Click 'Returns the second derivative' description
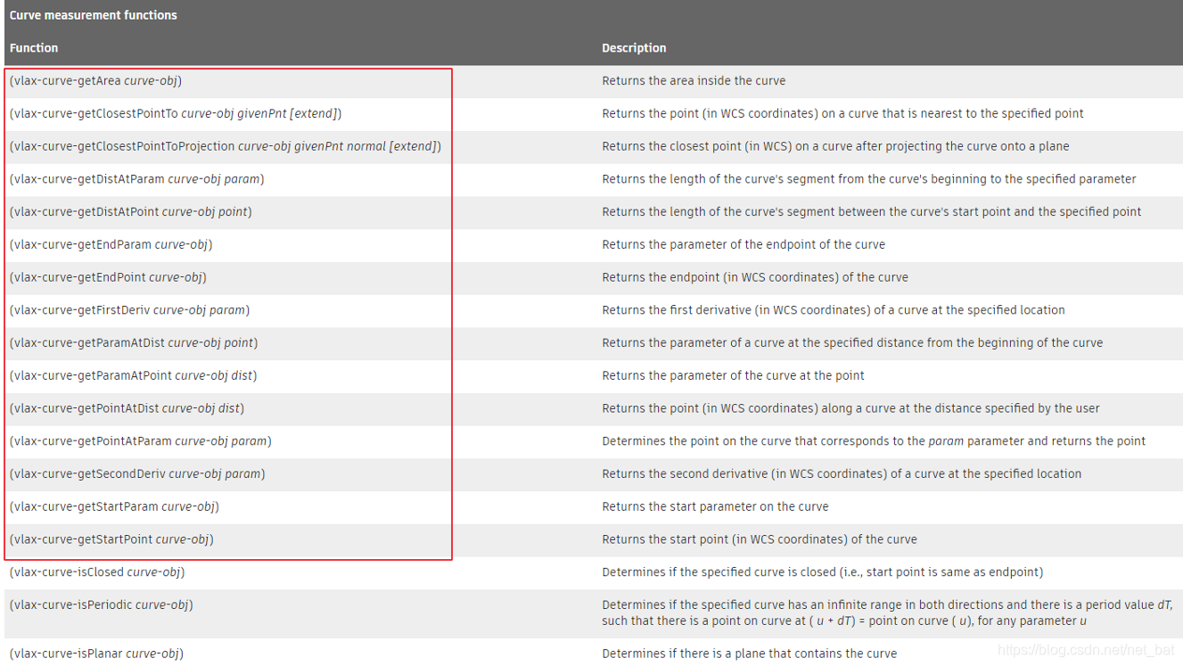 point(842,474)
